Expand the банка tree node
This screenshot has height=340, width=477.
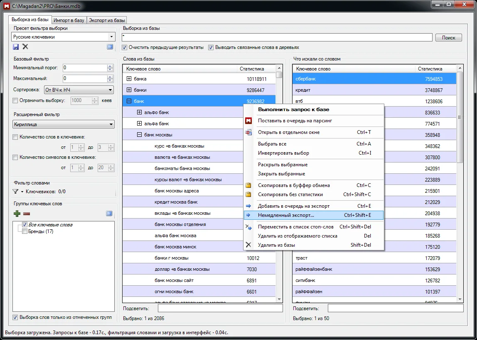[129, 79]
